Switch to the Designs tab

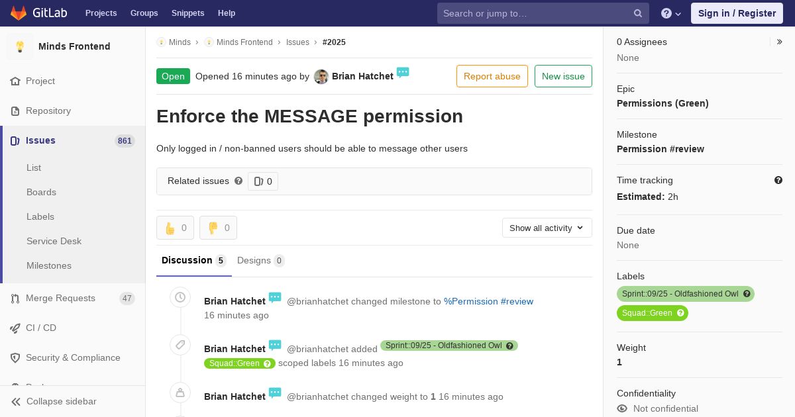click(x=261, y=261)
